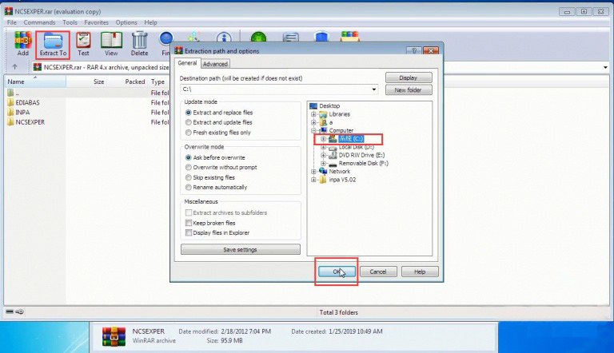The width and height of the screenshot is (614, 353).
Task: Click the drive icon in status bar
Action: coord(10,311)
